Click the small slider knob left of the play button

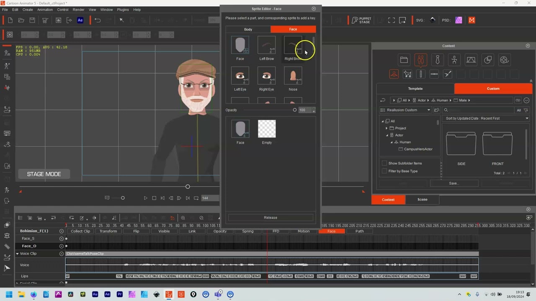tap(123, 198)
